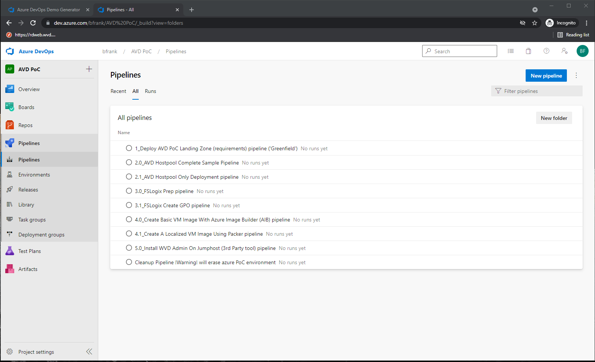Open the rdweb.wvd bookmark
595x362 pixels.
coord(31,35)
